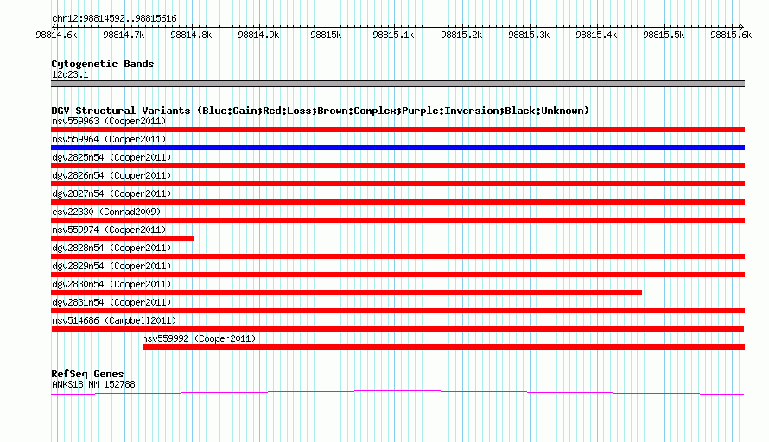Image resolution: width=769 pixels, height=442 pixels.
Task: Click the 98815.2k ruler tick label
Action: point(461,35)
